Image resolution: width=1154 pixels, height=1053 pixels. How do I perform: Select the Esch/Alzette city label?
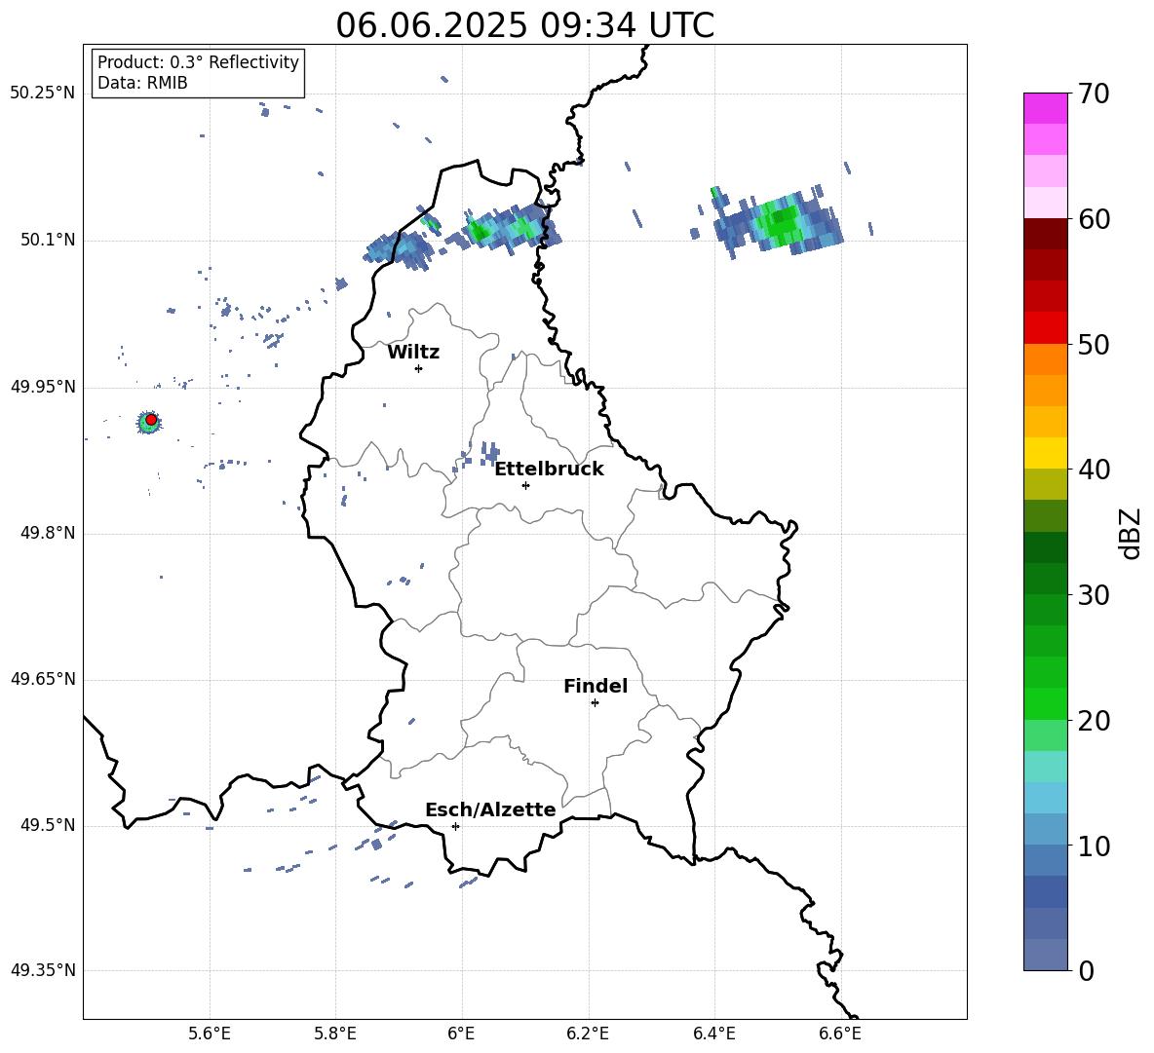tap(490, 809)
